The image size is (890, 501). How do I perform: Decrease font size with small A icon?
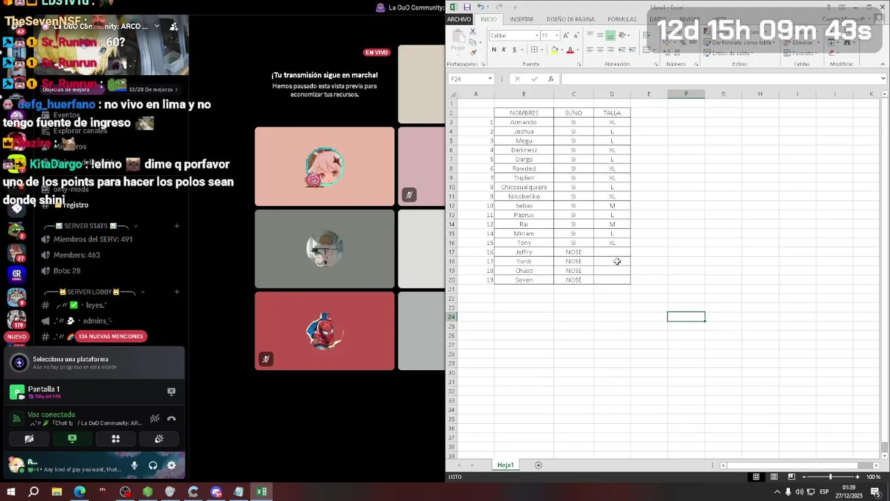pos(576,35)
